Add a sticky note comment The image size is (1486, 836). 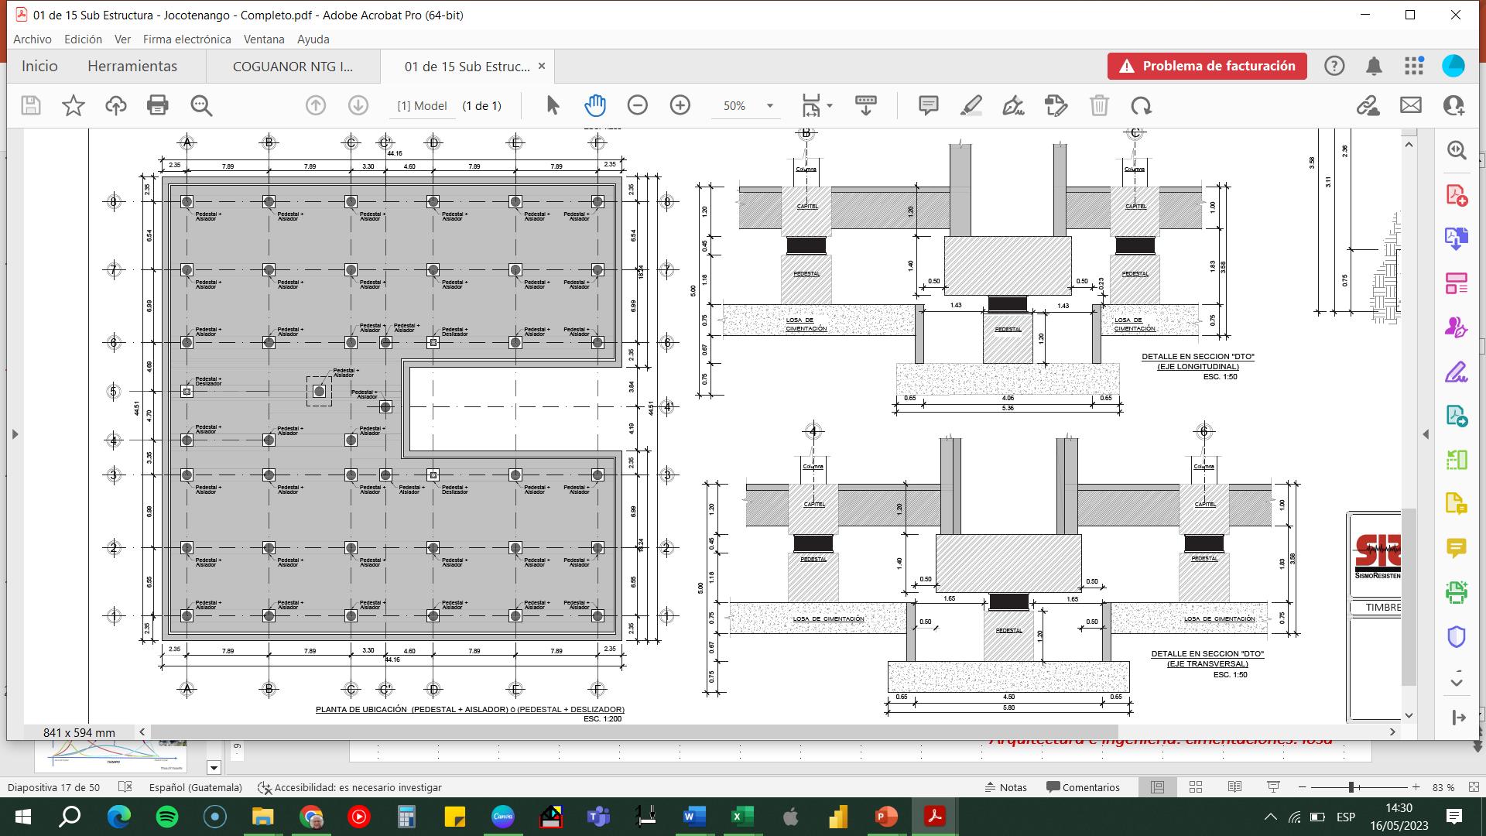[x=928, y=105]
